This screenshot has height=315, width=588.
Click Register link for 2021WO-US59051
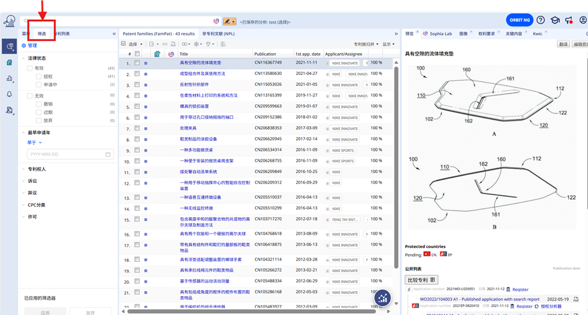(520, 290)
